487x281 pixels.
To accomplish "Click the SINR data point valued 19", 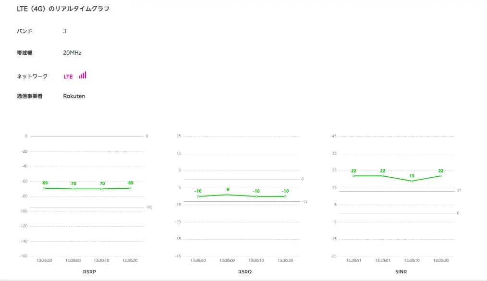I will pyautogui.click(x=412, y=181).
